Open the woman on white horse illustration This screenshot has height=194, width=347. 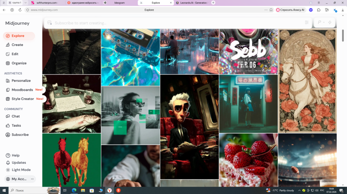point(307,81)
